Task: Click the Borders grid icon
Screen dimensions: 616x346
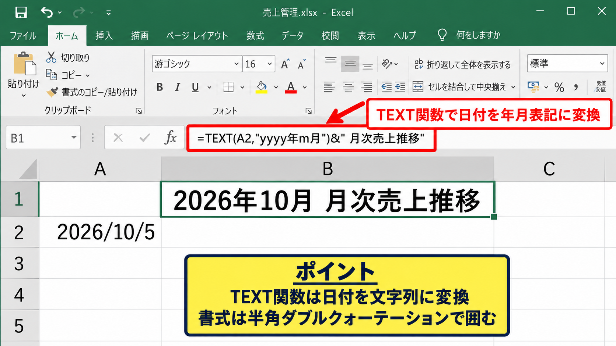Action: pos(228,87)
